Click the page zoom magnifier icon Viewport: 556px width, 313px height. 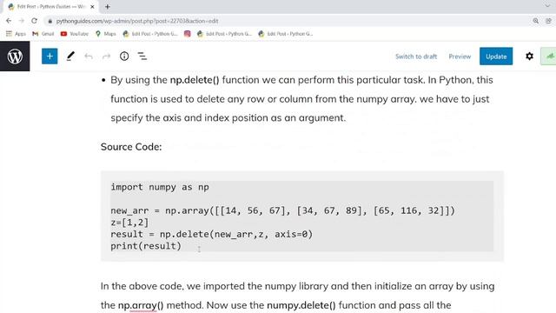click(535, 21)
